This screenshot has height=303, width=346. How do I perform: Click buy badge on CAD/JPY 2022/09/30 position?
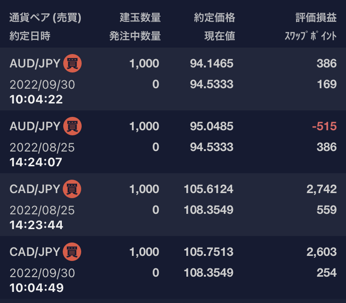(x=72, y=252)
